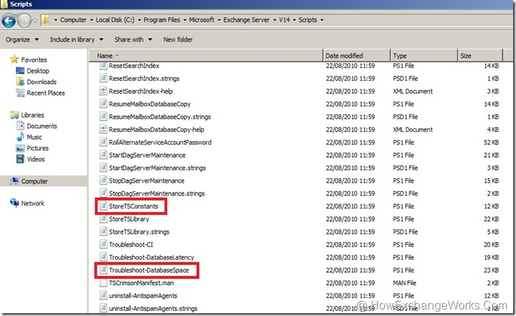The image size is (516, 316).
Task: Open the Organize dropdown menu
Action: (21, 40)
